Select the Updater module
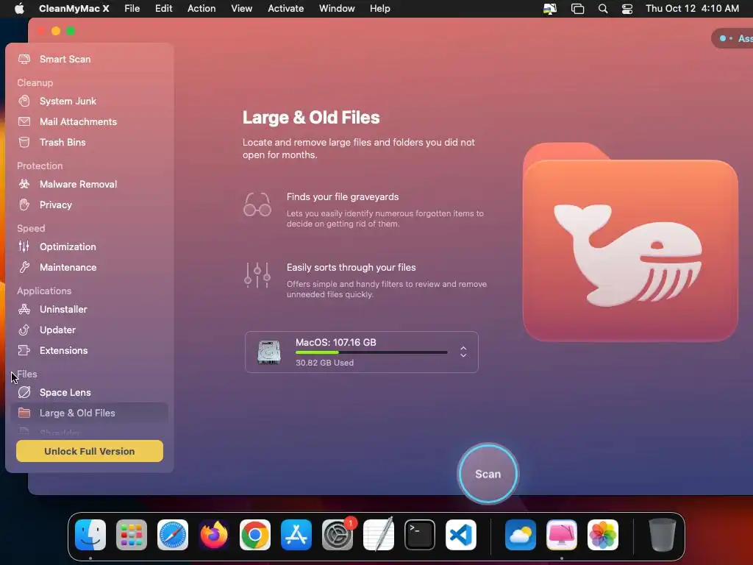 click(x=89, y=330)
